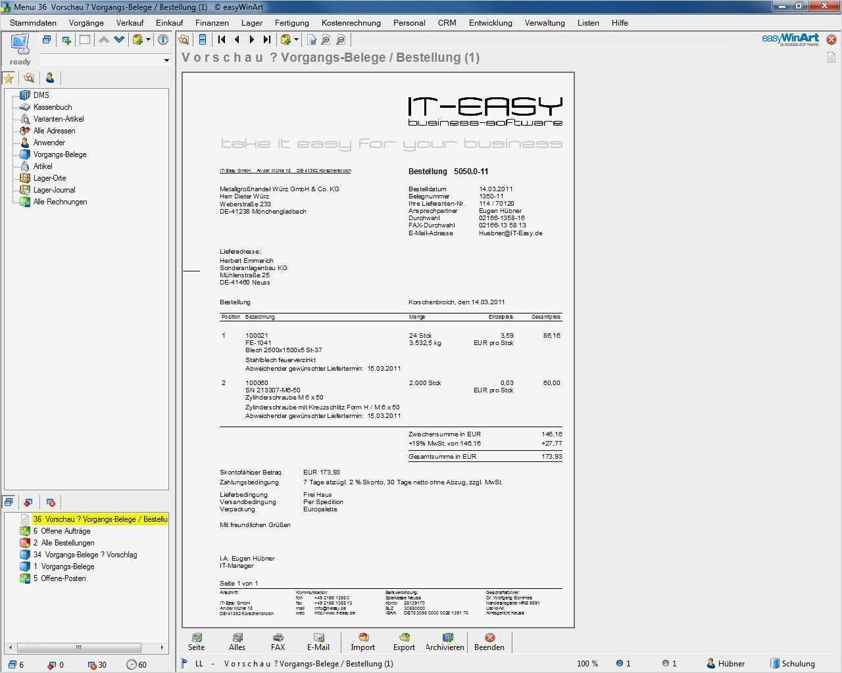Click the horizontal scrollbar in windows list
Viewport: 842px width, 673px height.
(78, 647)
